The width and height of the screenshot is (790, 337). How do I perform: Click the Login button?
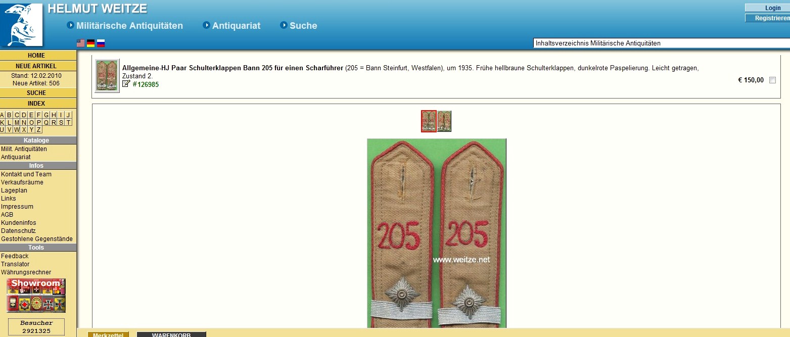pyautogui.click(x=767, y=8)
